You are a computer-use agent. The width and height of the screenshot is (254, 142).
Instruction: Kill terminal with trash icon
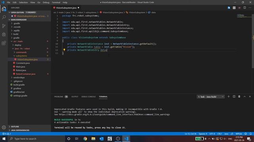pyautogui.click(x=239, y=96)
